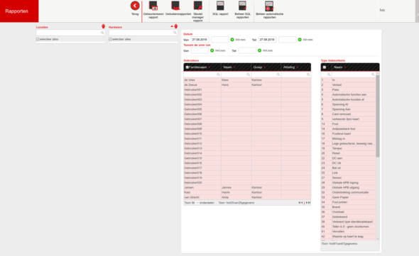Viewport: 419px width, 256px height.
Task: Toggle 'selecteer alles' under Locaties
Action: [38, 39]
